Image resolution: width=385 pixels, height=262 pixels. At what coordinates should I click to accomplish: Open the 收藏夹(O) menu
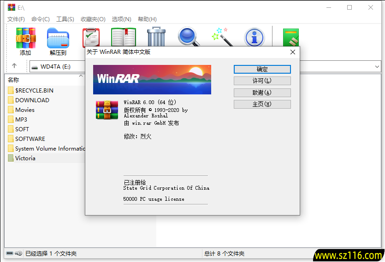(x=93, y=19)
